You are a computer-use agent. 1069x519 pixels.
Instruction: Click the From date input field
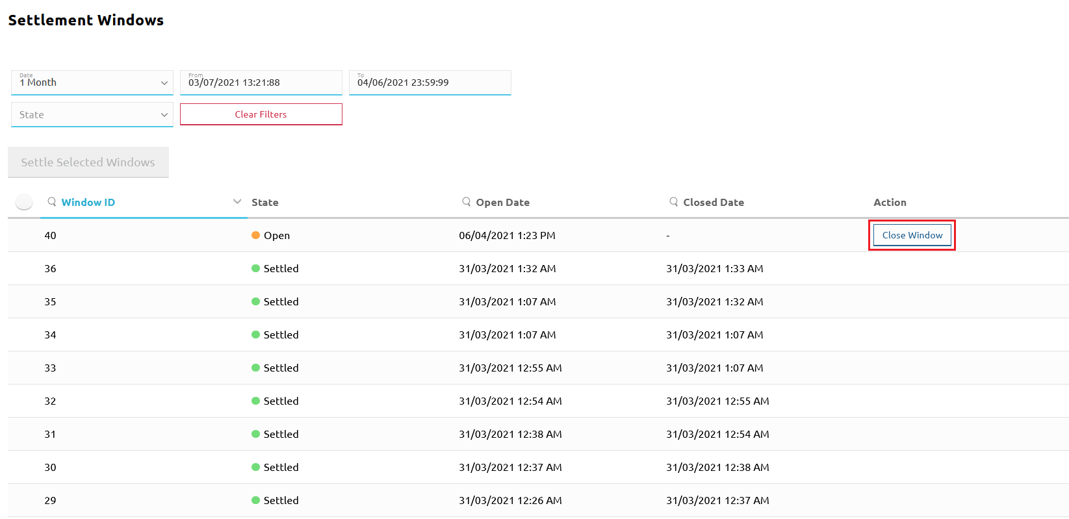pos(261,82)
